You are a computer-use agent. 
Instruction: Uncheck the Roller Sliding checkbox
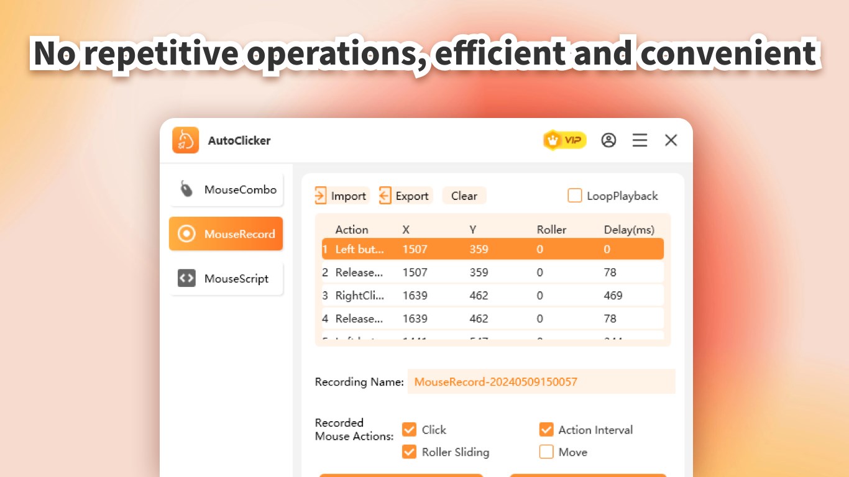(409, 452)
